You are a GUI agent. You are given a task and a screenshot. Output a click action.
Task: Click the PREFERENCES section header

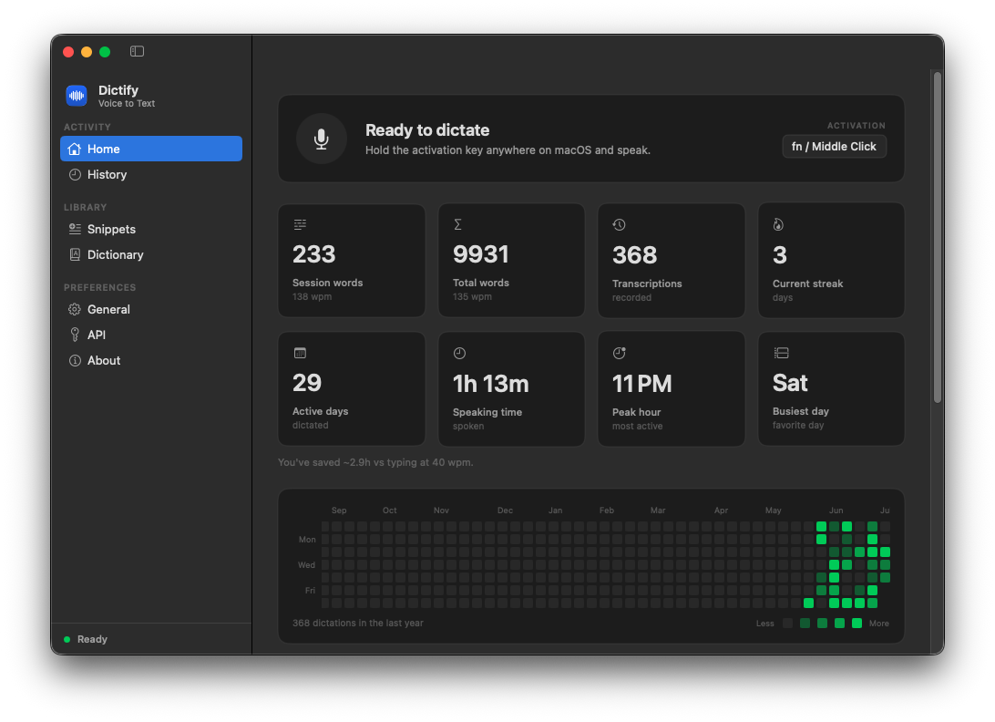pos(99,288)
